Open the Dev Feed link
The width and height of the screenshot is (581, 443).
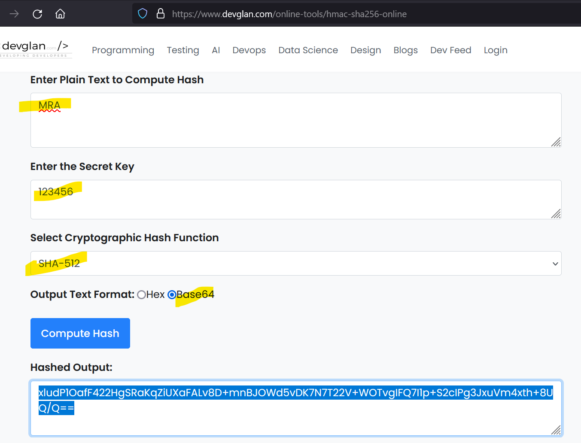451,50
